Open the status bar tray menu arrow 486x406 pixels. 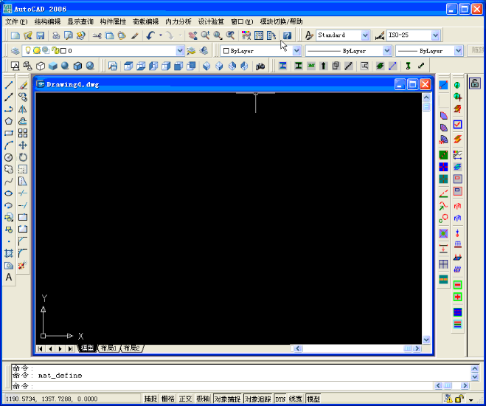(471, 399)
